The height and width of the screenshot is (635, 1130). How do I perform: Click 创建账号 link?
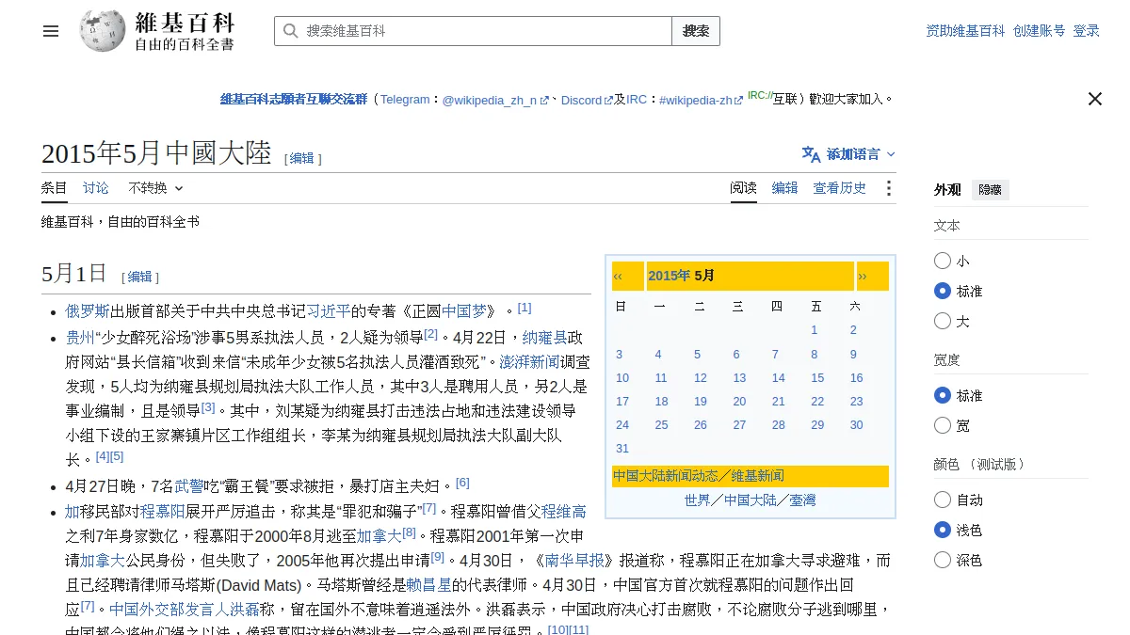point(1040,31)
